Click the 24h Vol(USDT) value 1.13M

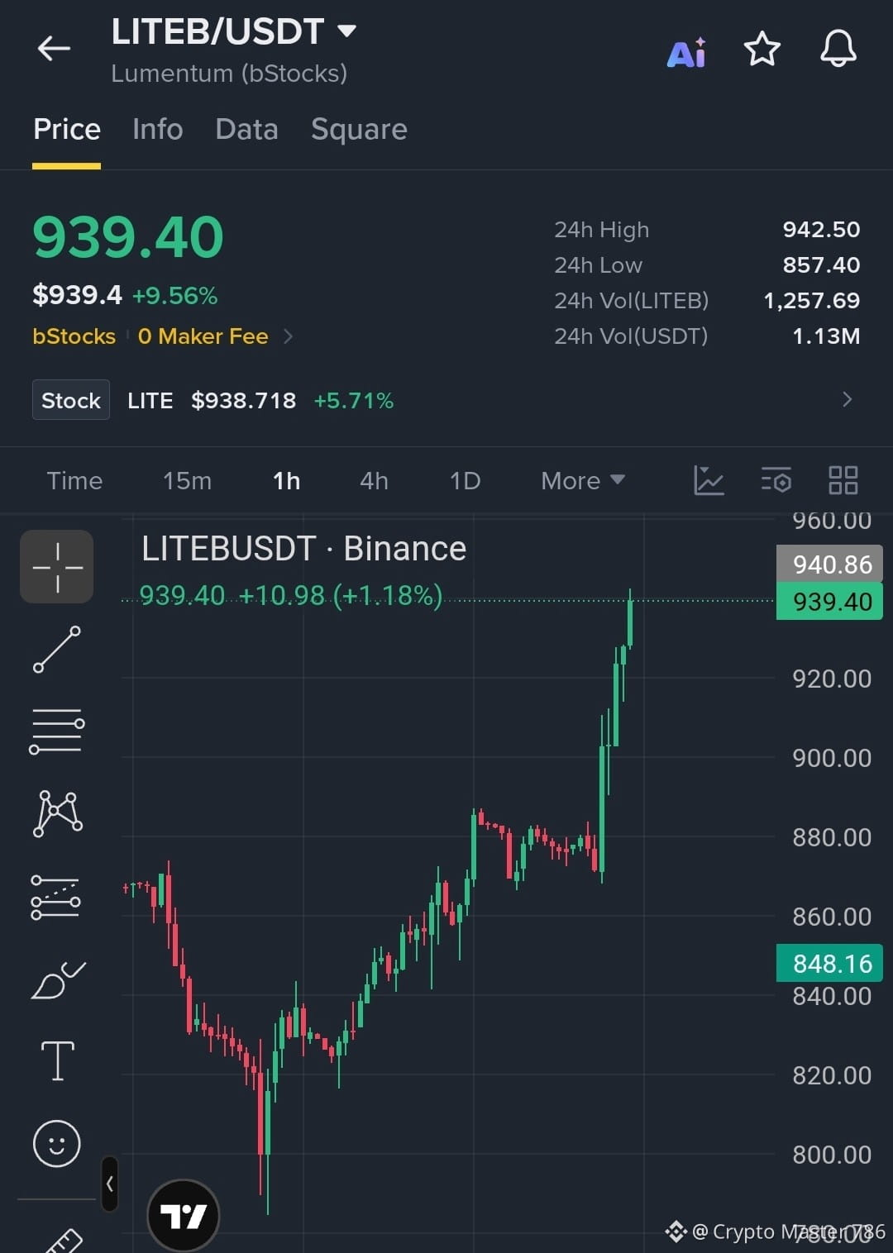[826, 336]
